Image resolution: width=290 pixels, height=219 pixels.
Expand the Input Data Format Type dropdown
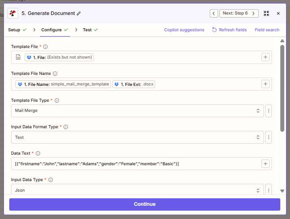tap(138, 137)
